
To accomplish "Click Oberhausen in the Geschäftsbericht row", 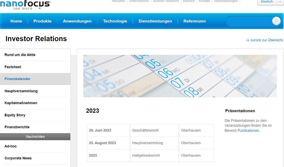I will point(191,131).
